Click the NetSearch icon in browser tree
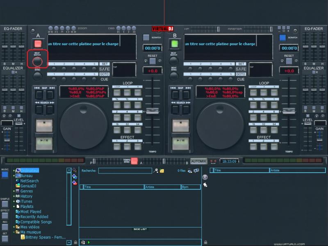 [18, 181]
